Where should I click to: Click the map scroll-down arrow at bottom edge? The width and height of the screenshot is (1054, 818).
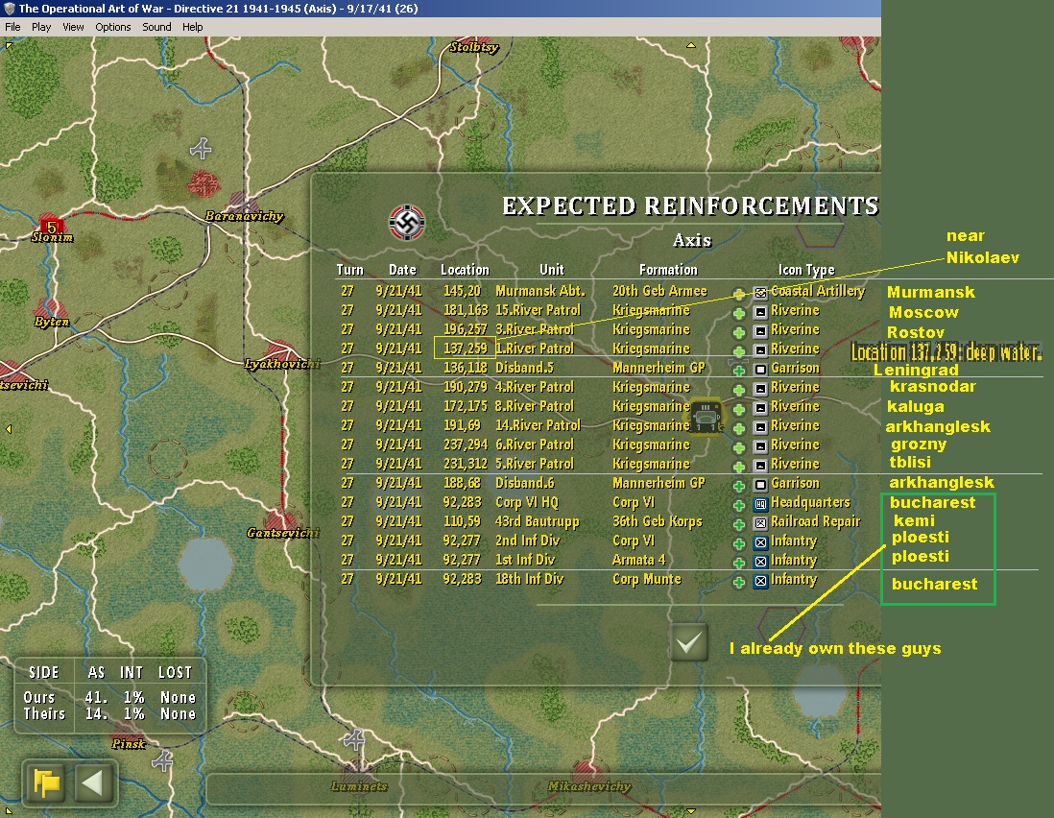coord(690,811)
